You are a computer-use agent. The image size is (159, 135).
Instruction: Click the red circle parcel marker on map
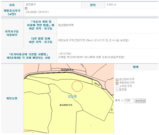(x=77, y=86)
